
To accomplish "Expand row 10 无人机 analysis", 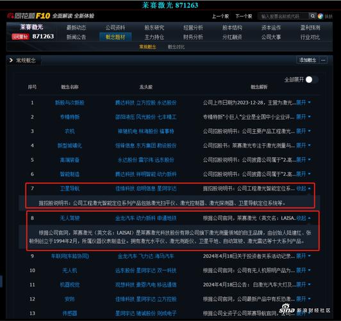I will (x=303, y=270).
